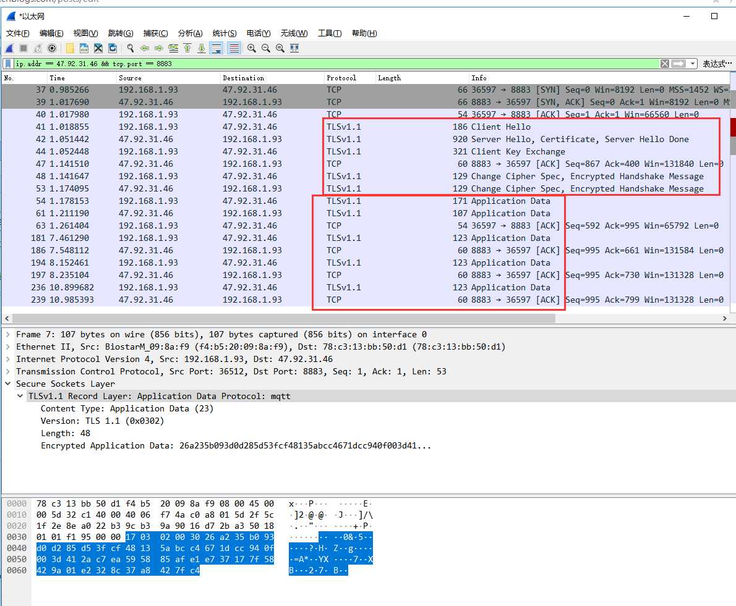The width and height of the screenshot is (736, 606).
Task: Zoom in on packet text
Action: pos(252,48)
